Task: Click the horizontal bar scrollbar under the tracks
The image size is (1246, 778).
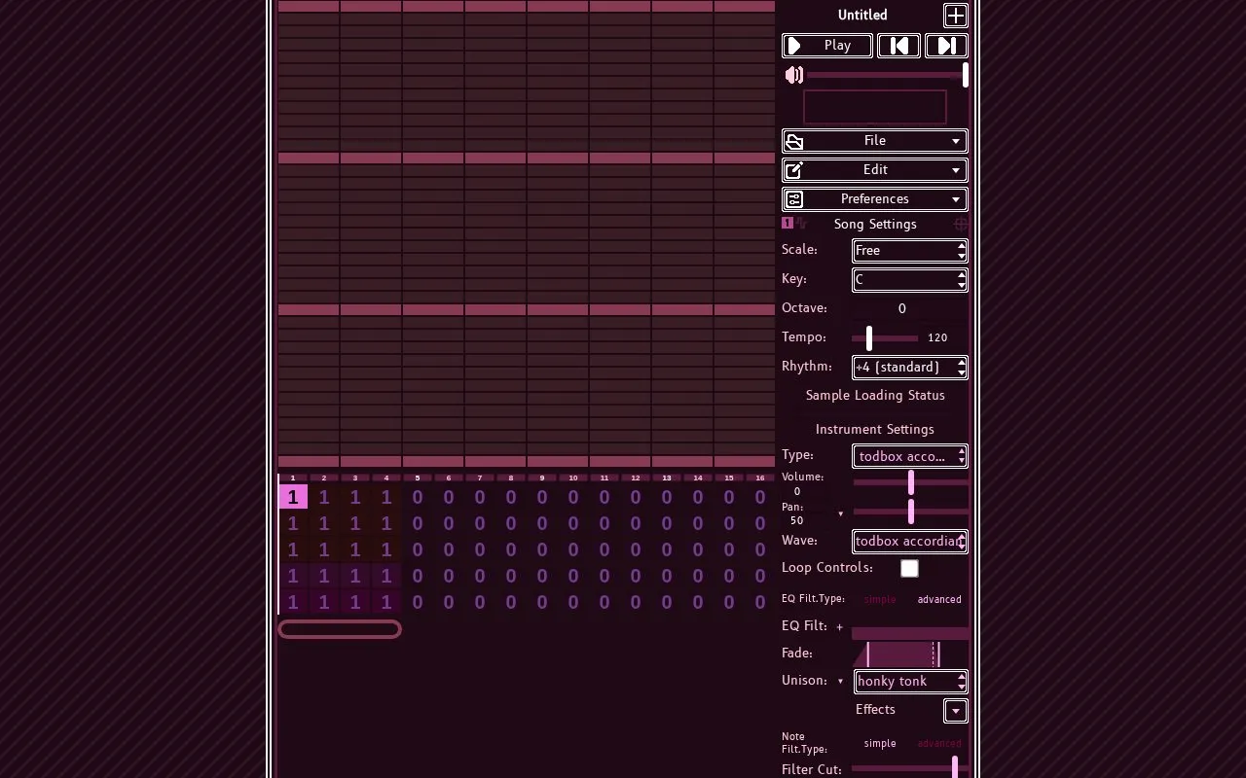Action: pos(340,629)
